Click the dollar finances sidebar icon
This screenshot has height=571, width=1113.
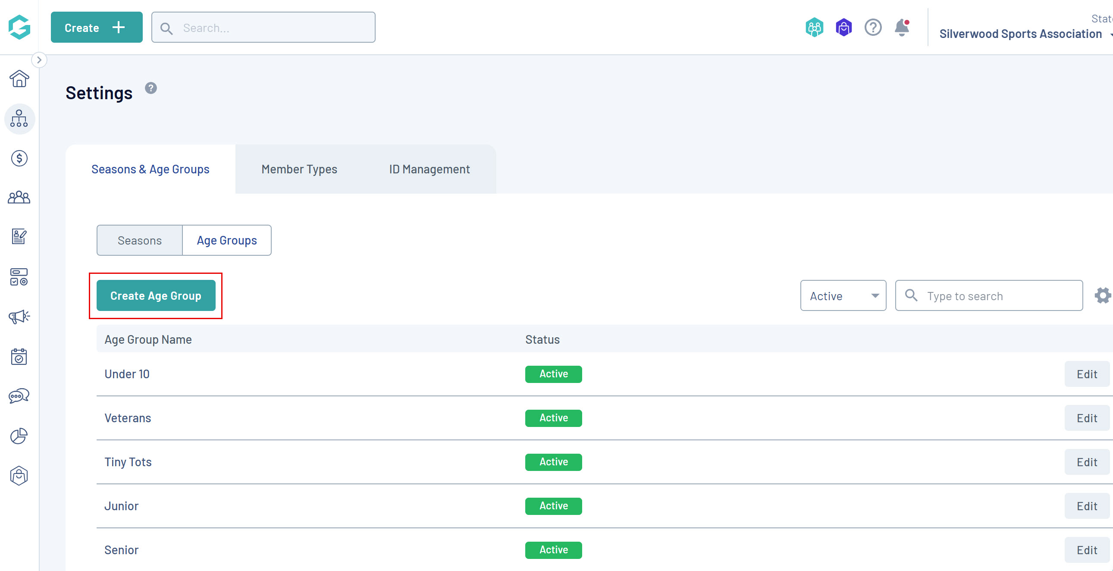click(x=19, y=158)
